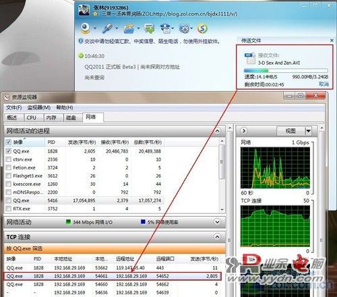Open dropdown arrow next to applications gear

tap(191, 28)
